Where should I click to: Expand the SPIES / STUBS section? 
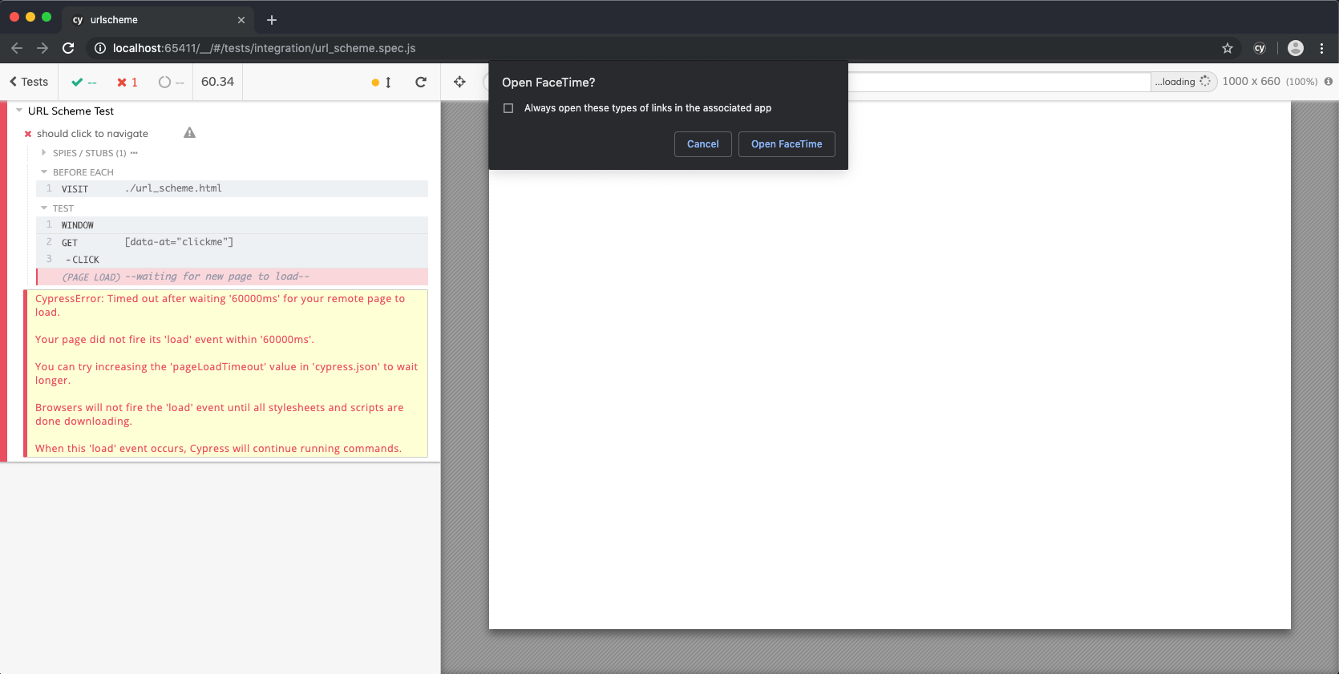[89, 153]
